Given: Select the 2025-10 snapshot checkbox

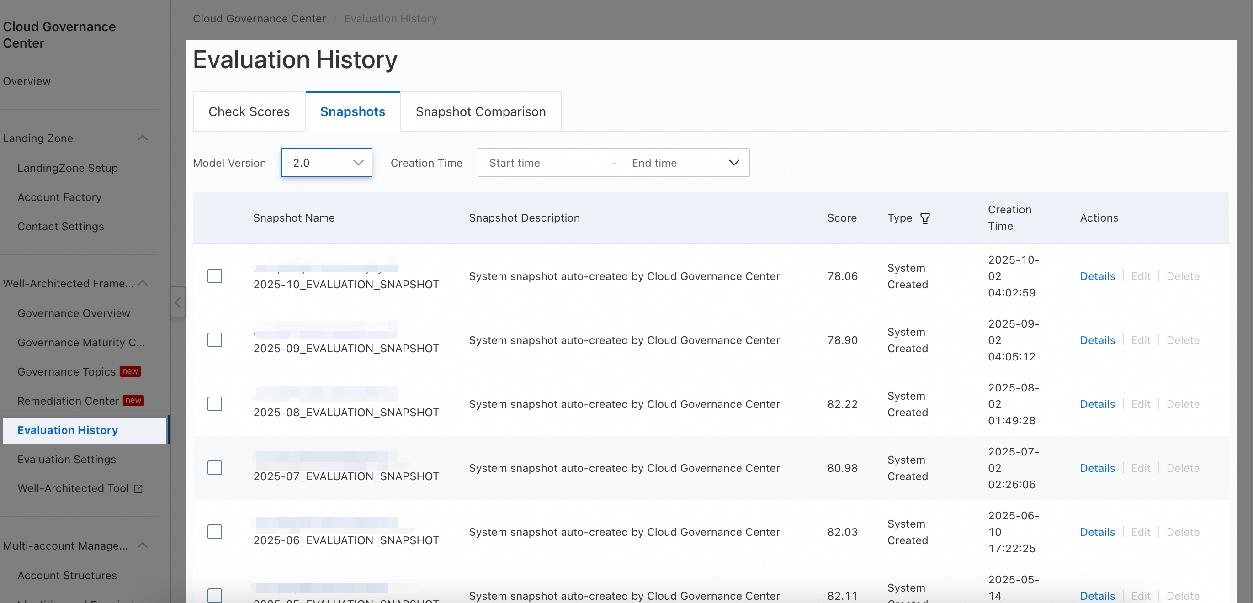Looking at the screenshot, I should tap(214, 276).
